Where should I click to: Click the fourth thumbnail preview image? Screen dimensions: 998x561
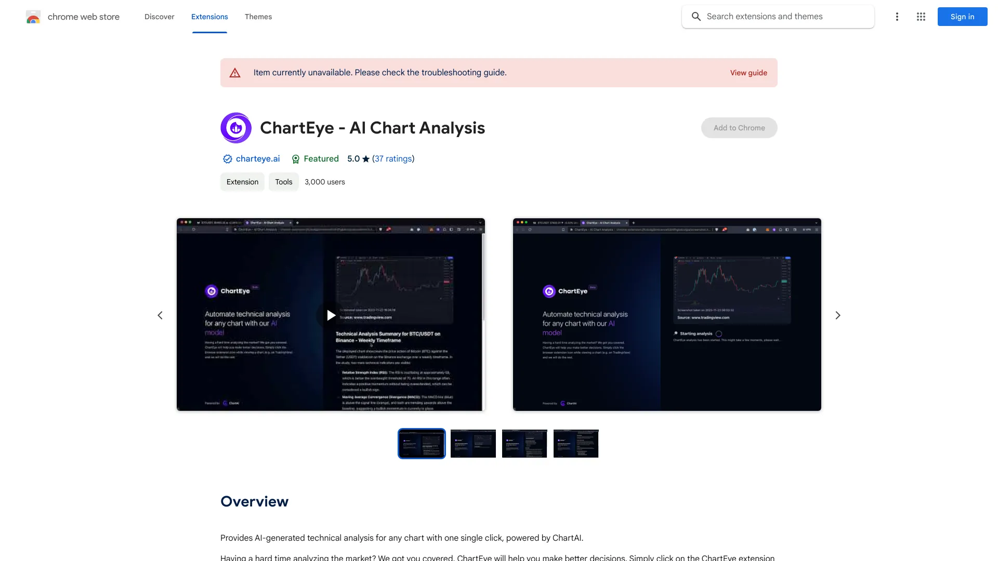tap(576, 443)
